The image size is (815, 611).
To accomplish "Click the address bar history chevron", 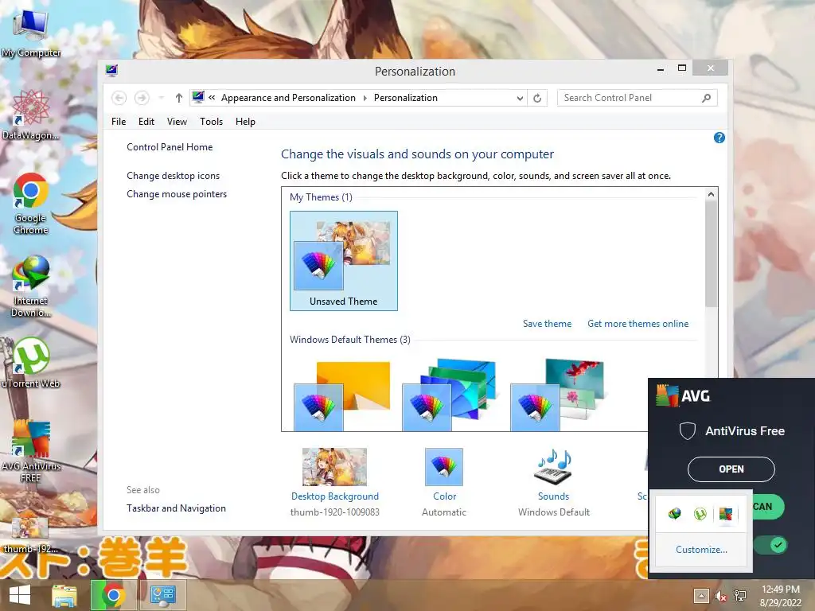I will point(520,98).
